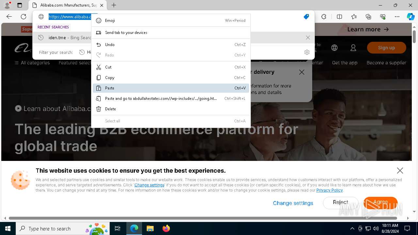Click Agree cookies button
Viewport: 418px width, 235px height.
380,202
